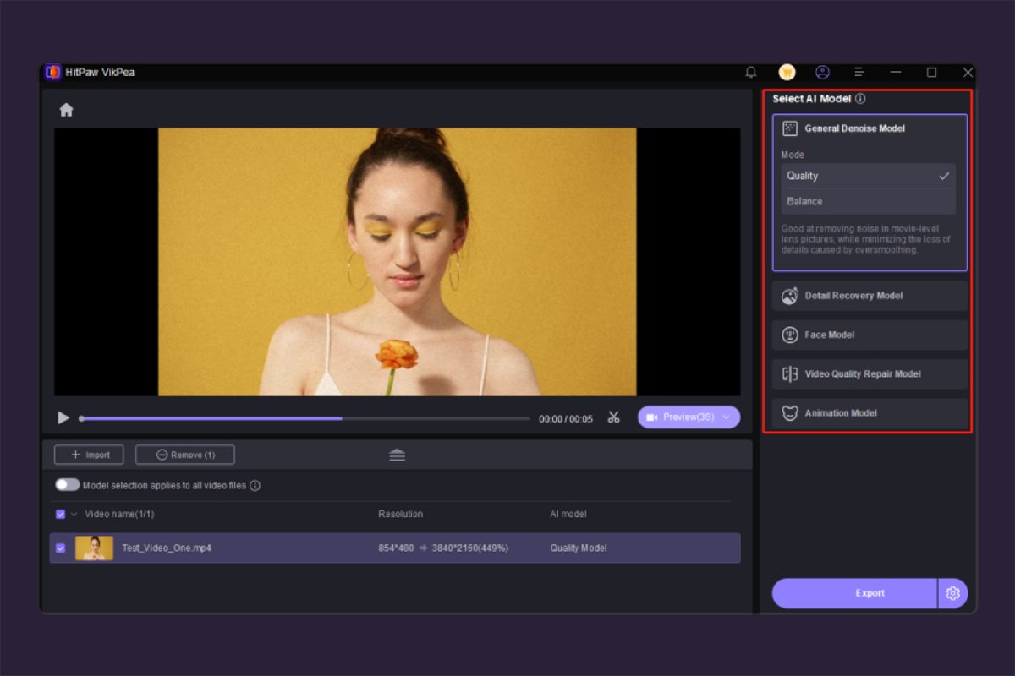Click info icon beside Select AI Model

tap(860, 99)
